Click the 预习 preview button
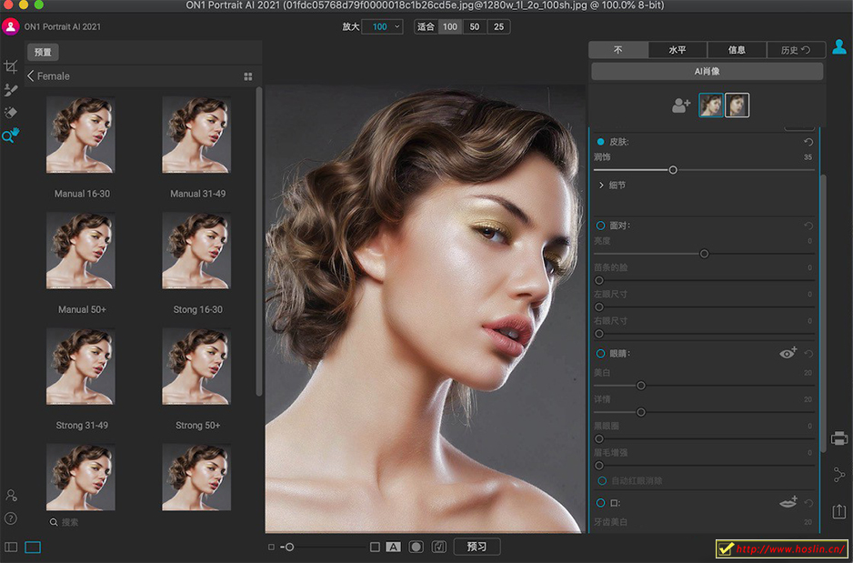The image size is (853, 563). [477, 547]
